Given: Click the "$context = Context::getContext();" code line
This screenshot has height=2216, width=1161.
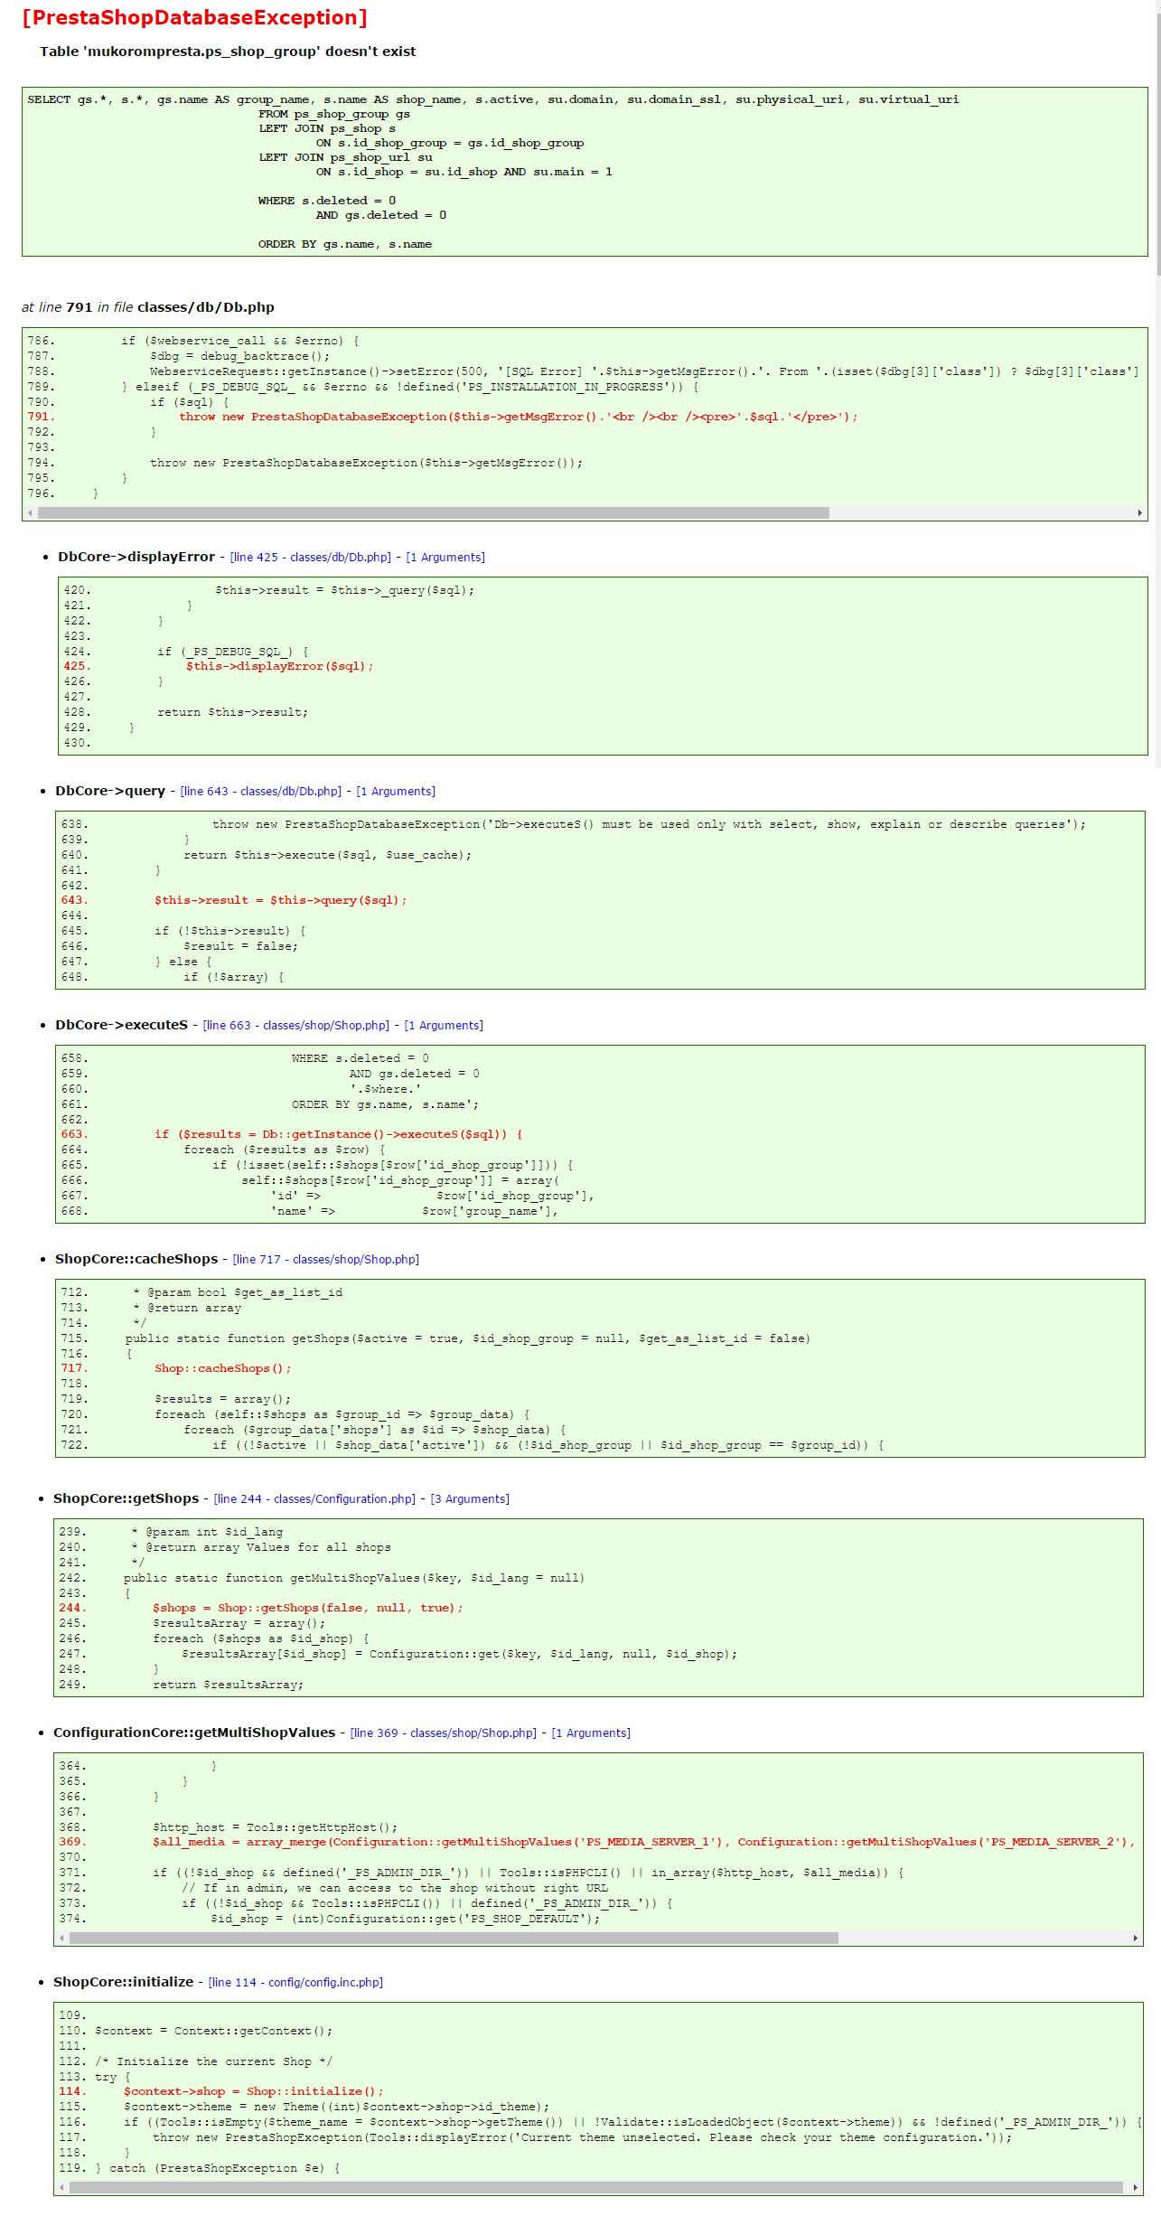Looking at the screenshot, I should coord(214,2031).
